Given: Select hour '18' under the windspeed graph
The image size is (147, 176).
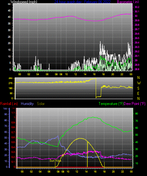Looking at the screenshot, I should [x=103, y=74].
